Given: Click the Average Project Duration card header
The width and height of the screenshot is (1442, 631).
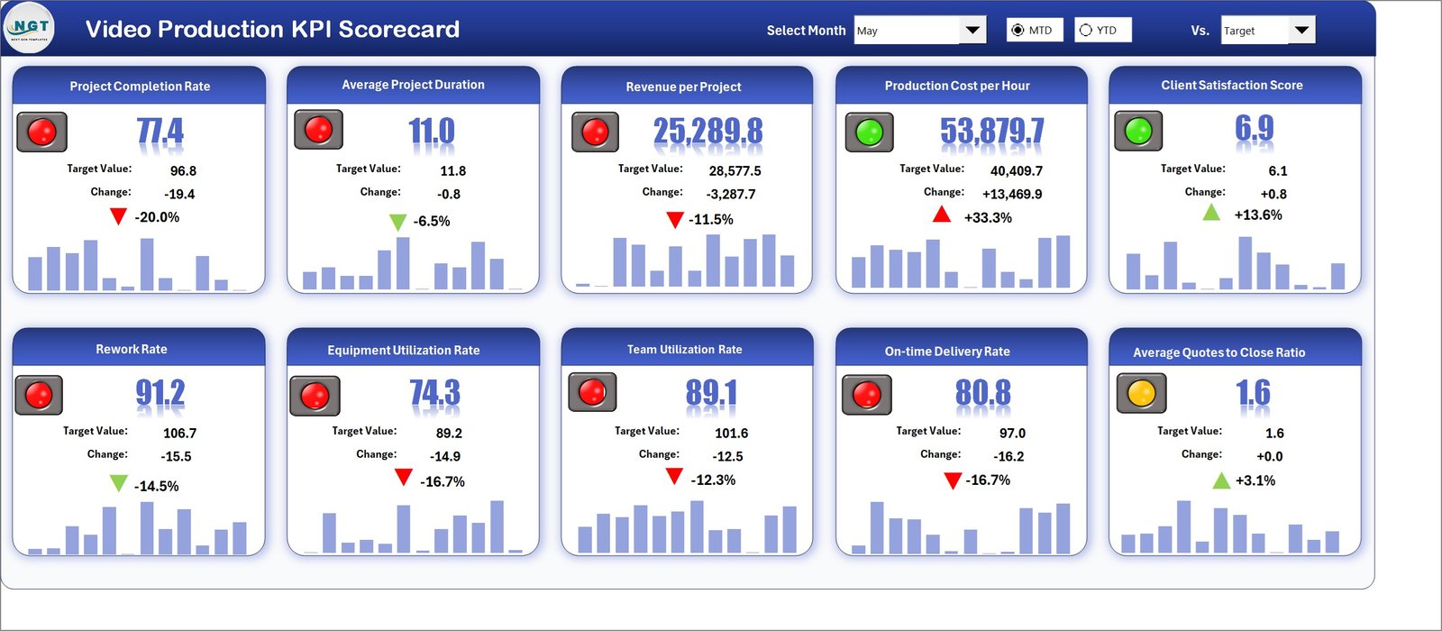Looking at the screenshot, I should click(x=413, y=85).
